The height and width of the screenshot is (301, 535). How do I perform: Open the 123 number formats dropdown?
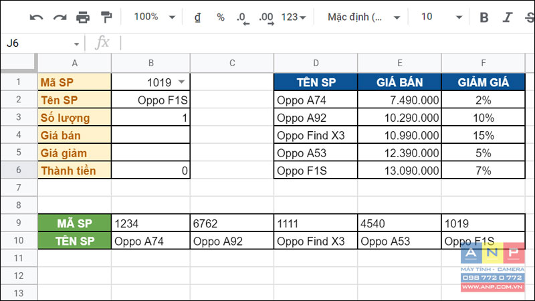[294, 17]
